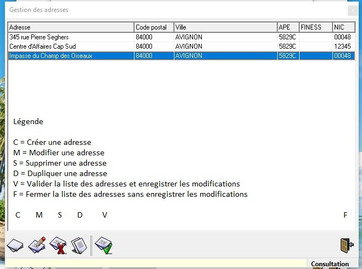Image resolution: width=362 pixels, height=269 pixels.
Task: Click APE 5829C in the Centre d'Affaires Cap Sud row
Action: point(287,46)
